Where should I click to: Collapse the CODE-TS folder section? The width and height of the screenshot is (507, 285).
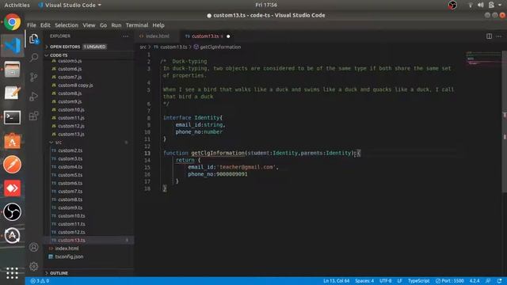pos(59,55)
